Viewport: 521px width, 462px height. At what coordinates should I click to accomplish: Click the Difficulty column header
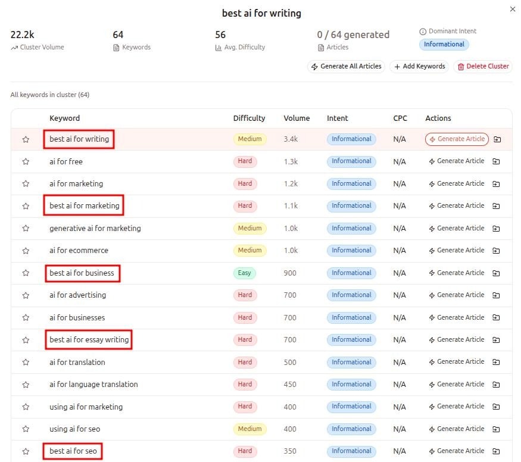249,118
